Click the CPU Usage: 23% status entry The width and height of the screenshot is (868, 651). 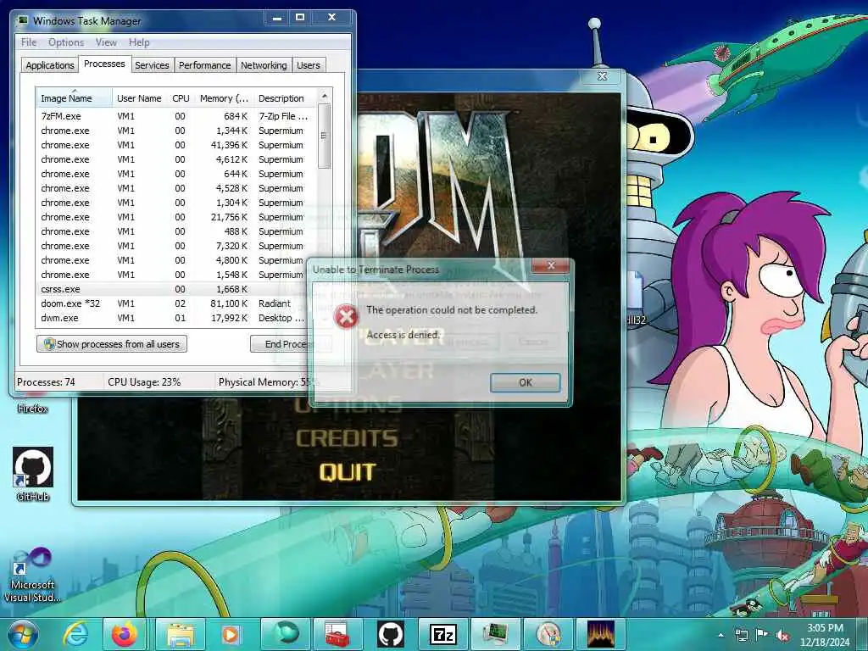144,382
